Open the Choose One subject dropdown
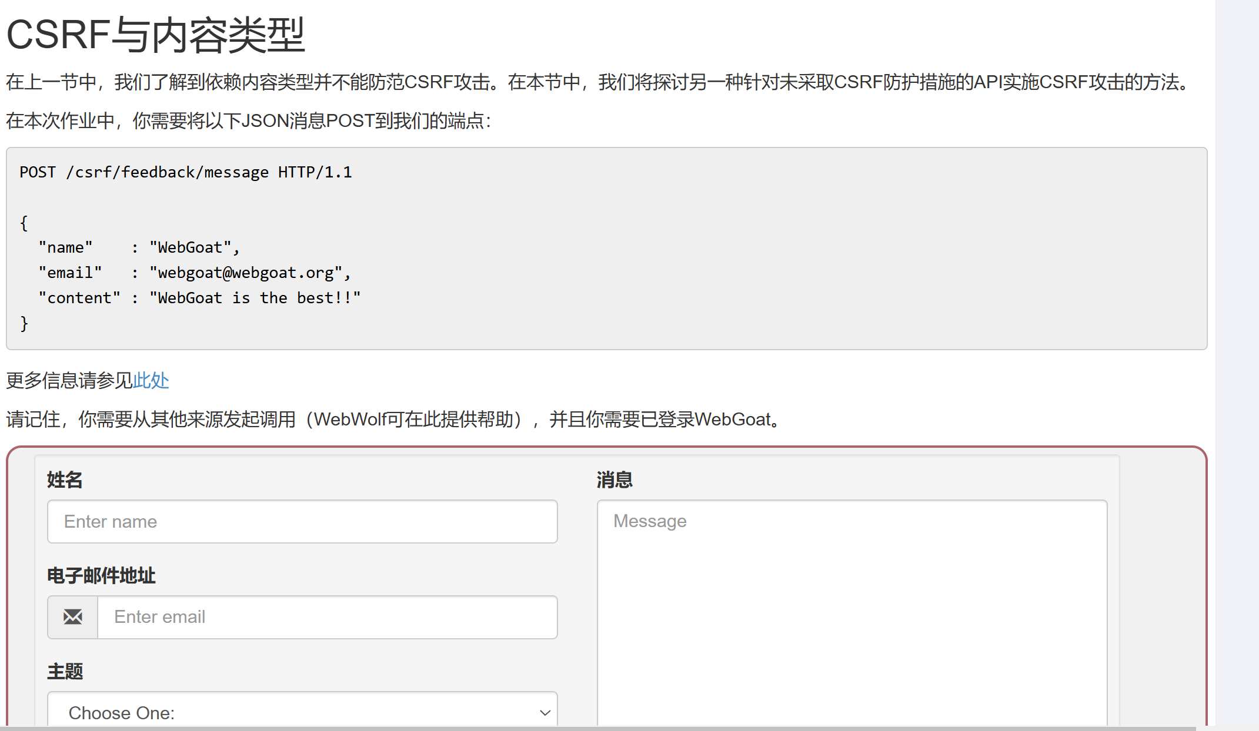This screenshot has height=731, width=1259. pos(294,712)
